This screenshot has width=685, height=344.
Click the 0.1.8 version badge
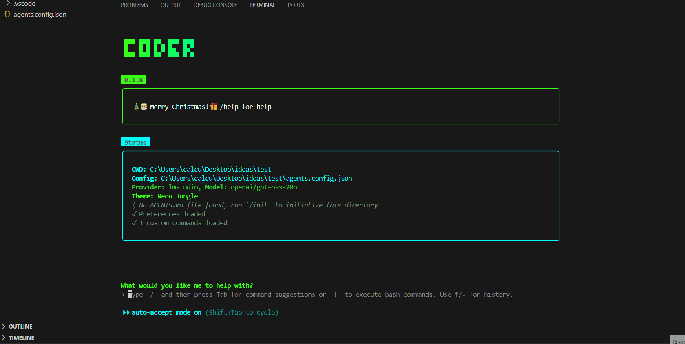click(x=133, y=80)
